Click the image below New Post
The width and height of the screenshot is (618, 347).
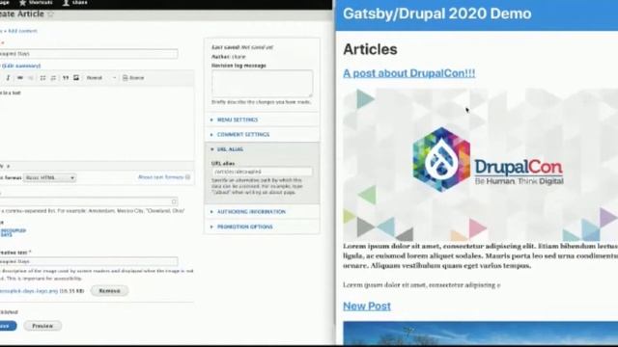(481, 334)
